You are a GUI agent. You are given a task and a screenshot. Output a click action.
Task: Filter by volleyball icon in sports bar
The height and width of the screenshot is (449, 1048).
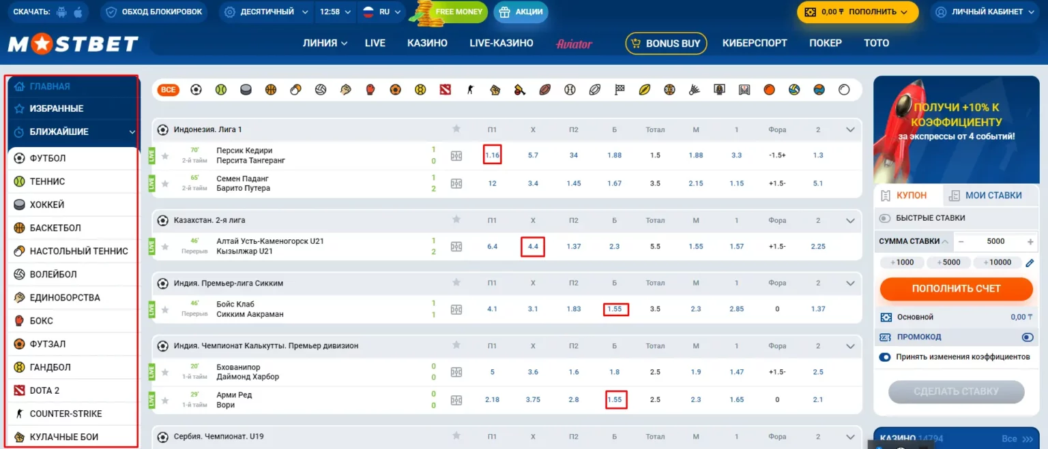(x=321, y=89)
